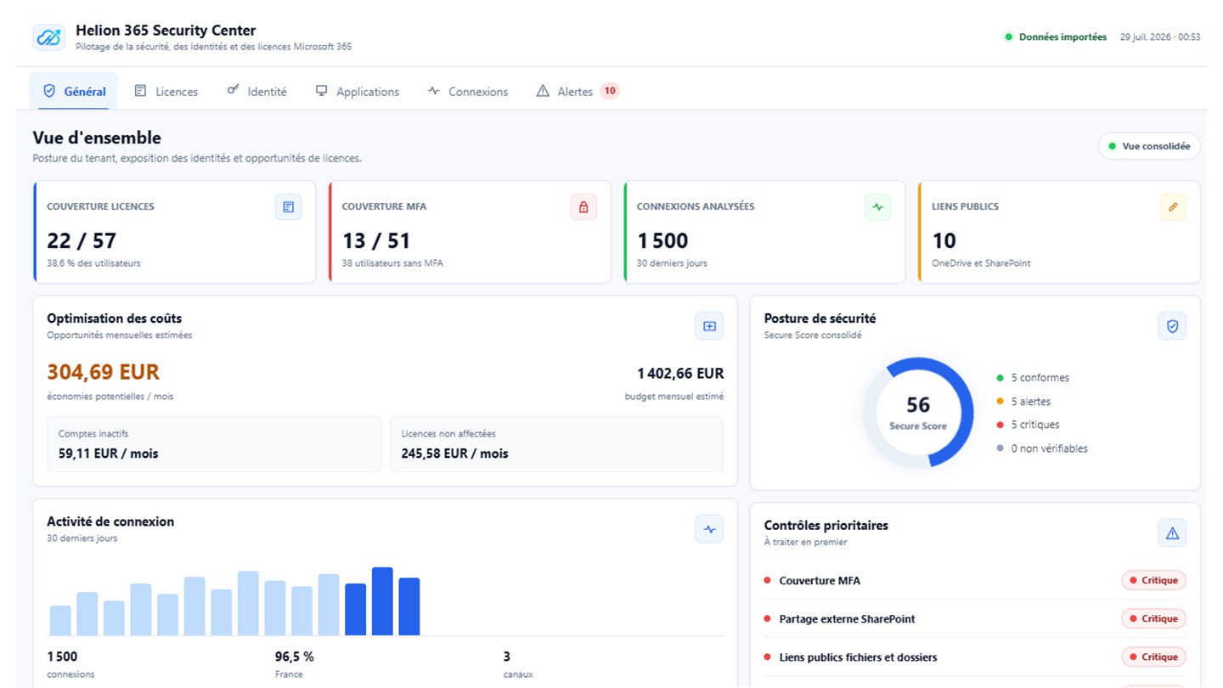This screenshot has height=688, width=1223.
Task: Click '38 utilisateurs sans MFA' text
Action: click(x=392, y=263)
